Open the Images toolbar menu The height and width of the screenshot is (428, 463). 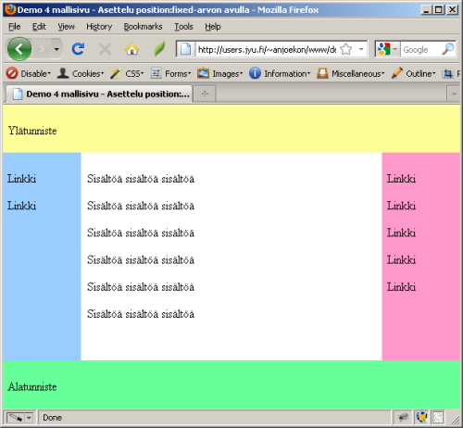pyautogui.click(x=220, y=73)
